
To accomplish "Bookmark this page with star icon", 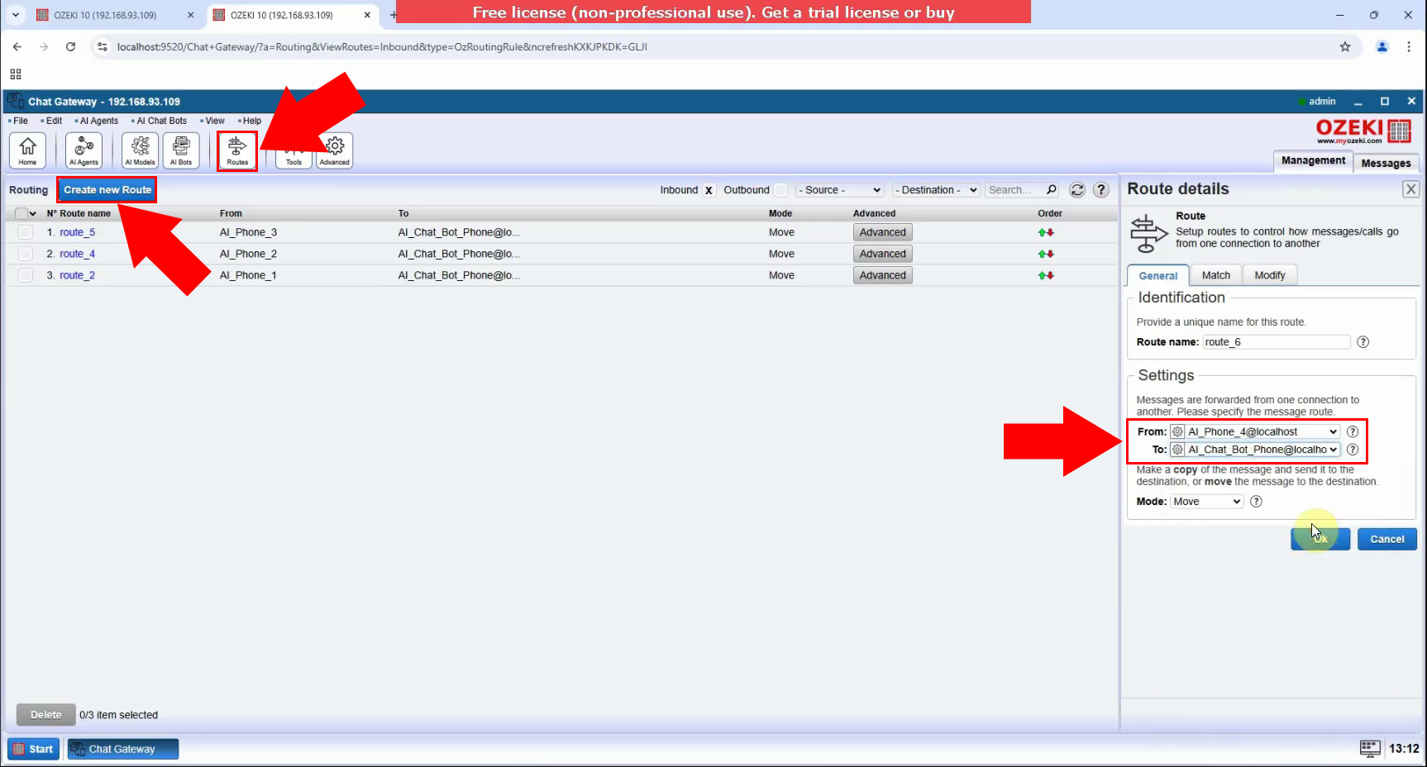I will tap(1345, 47).
